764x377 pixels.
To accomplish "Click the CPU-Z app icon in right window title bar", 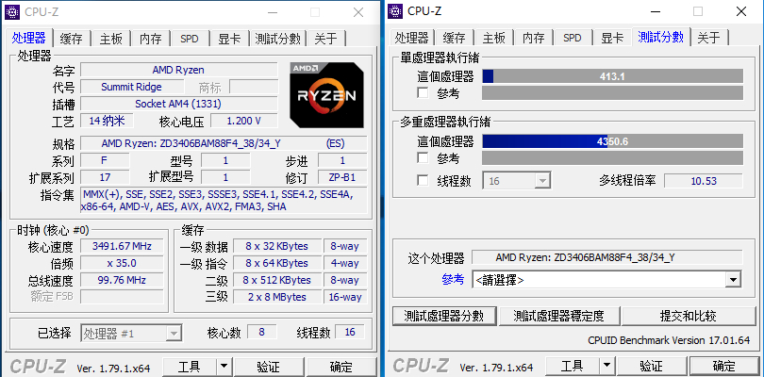I will 395,10.
